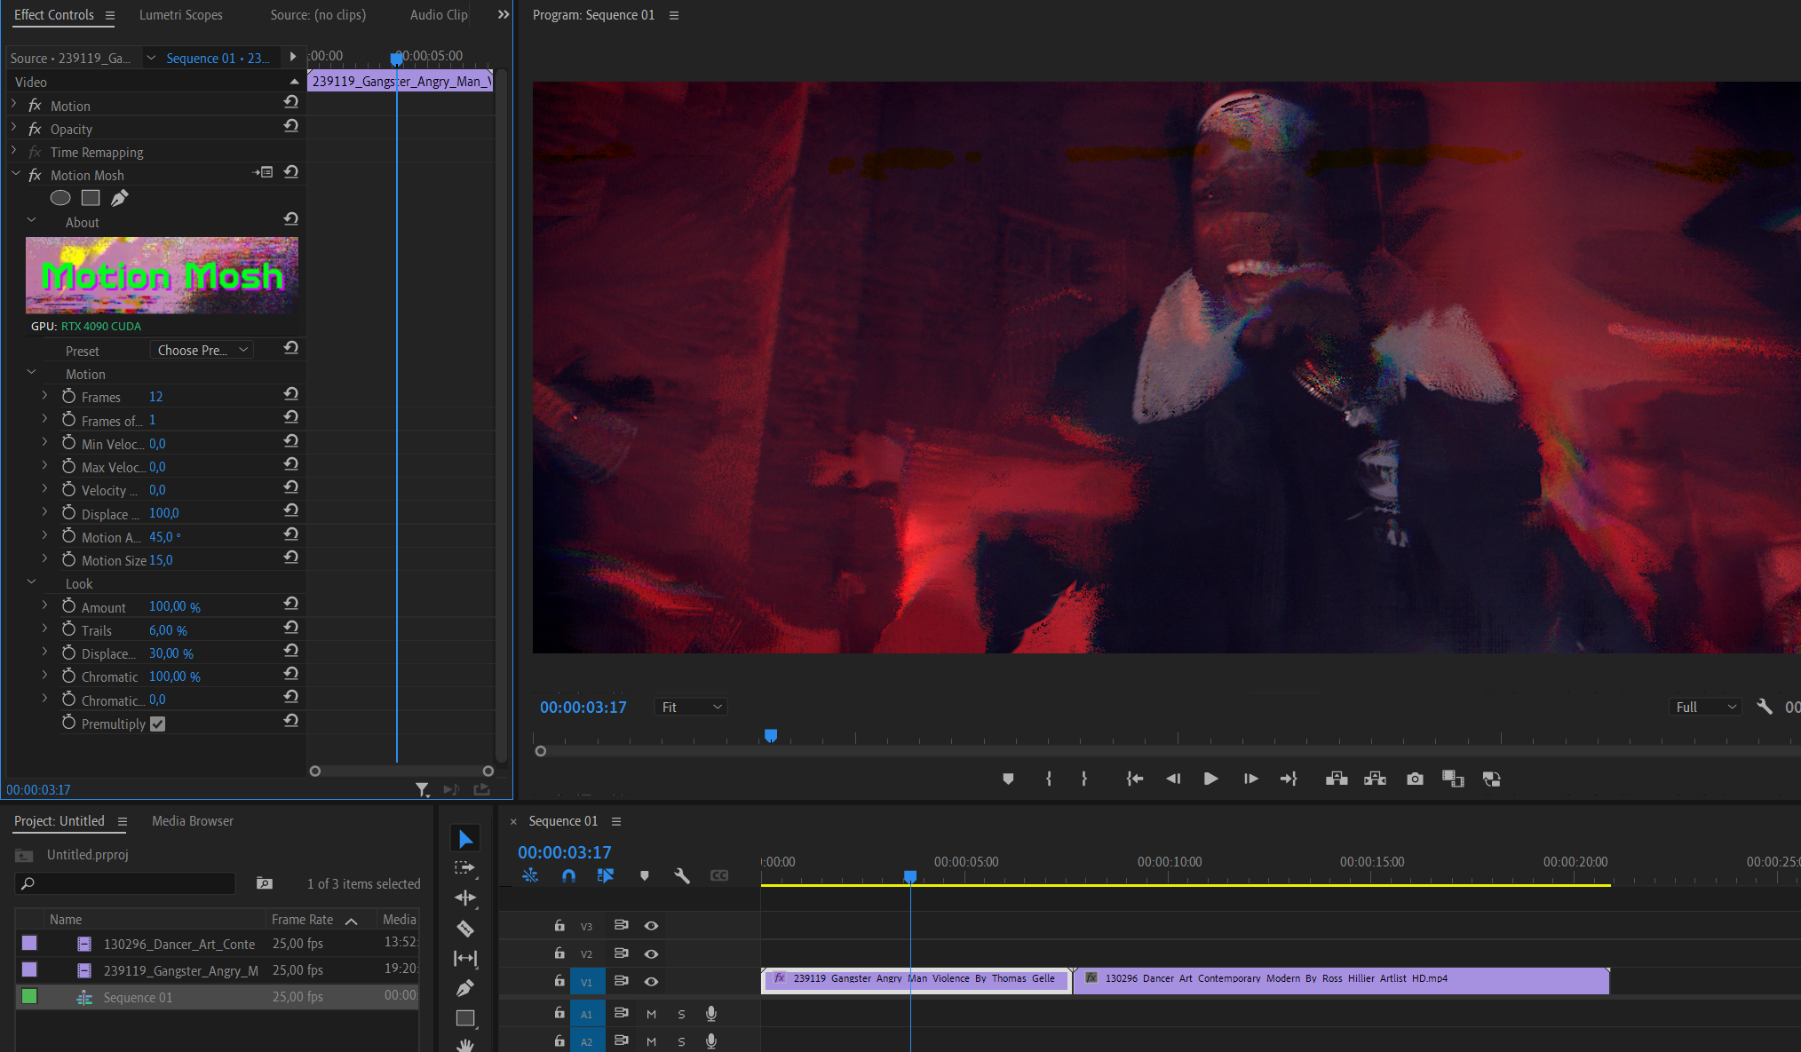Screen dimensions: 1801x1052
Task: Select the 130296_Dancer_Art_Conte item in the project panel
Action: (x=179, y=944)
